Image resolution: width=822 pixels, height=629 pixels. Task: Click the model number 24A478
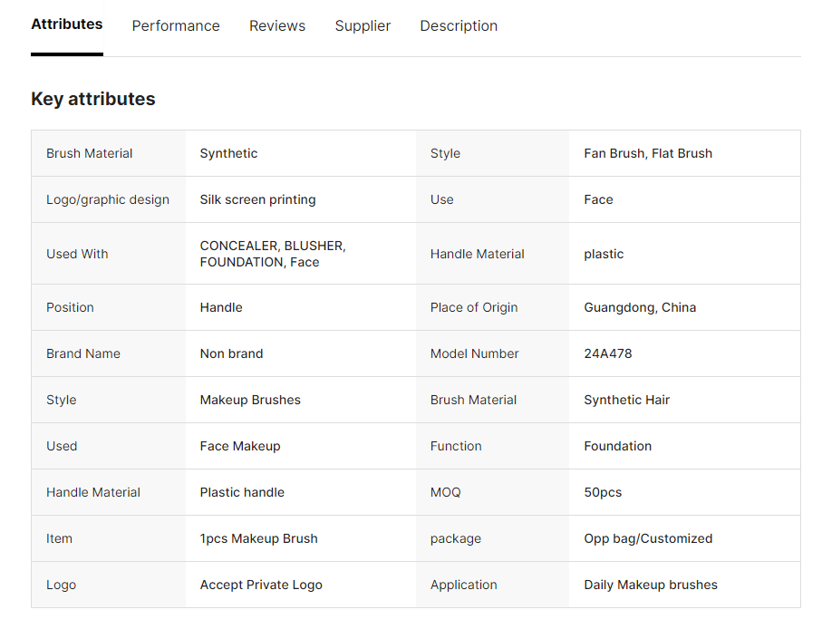[x=607, y=353]
